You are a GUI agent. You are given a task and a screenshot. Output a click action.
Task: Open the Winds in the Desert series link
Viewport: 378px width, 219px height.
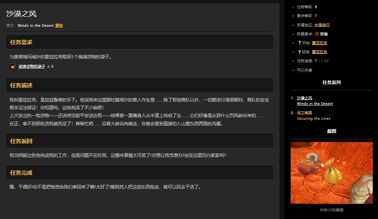click(x=315, y=104)
